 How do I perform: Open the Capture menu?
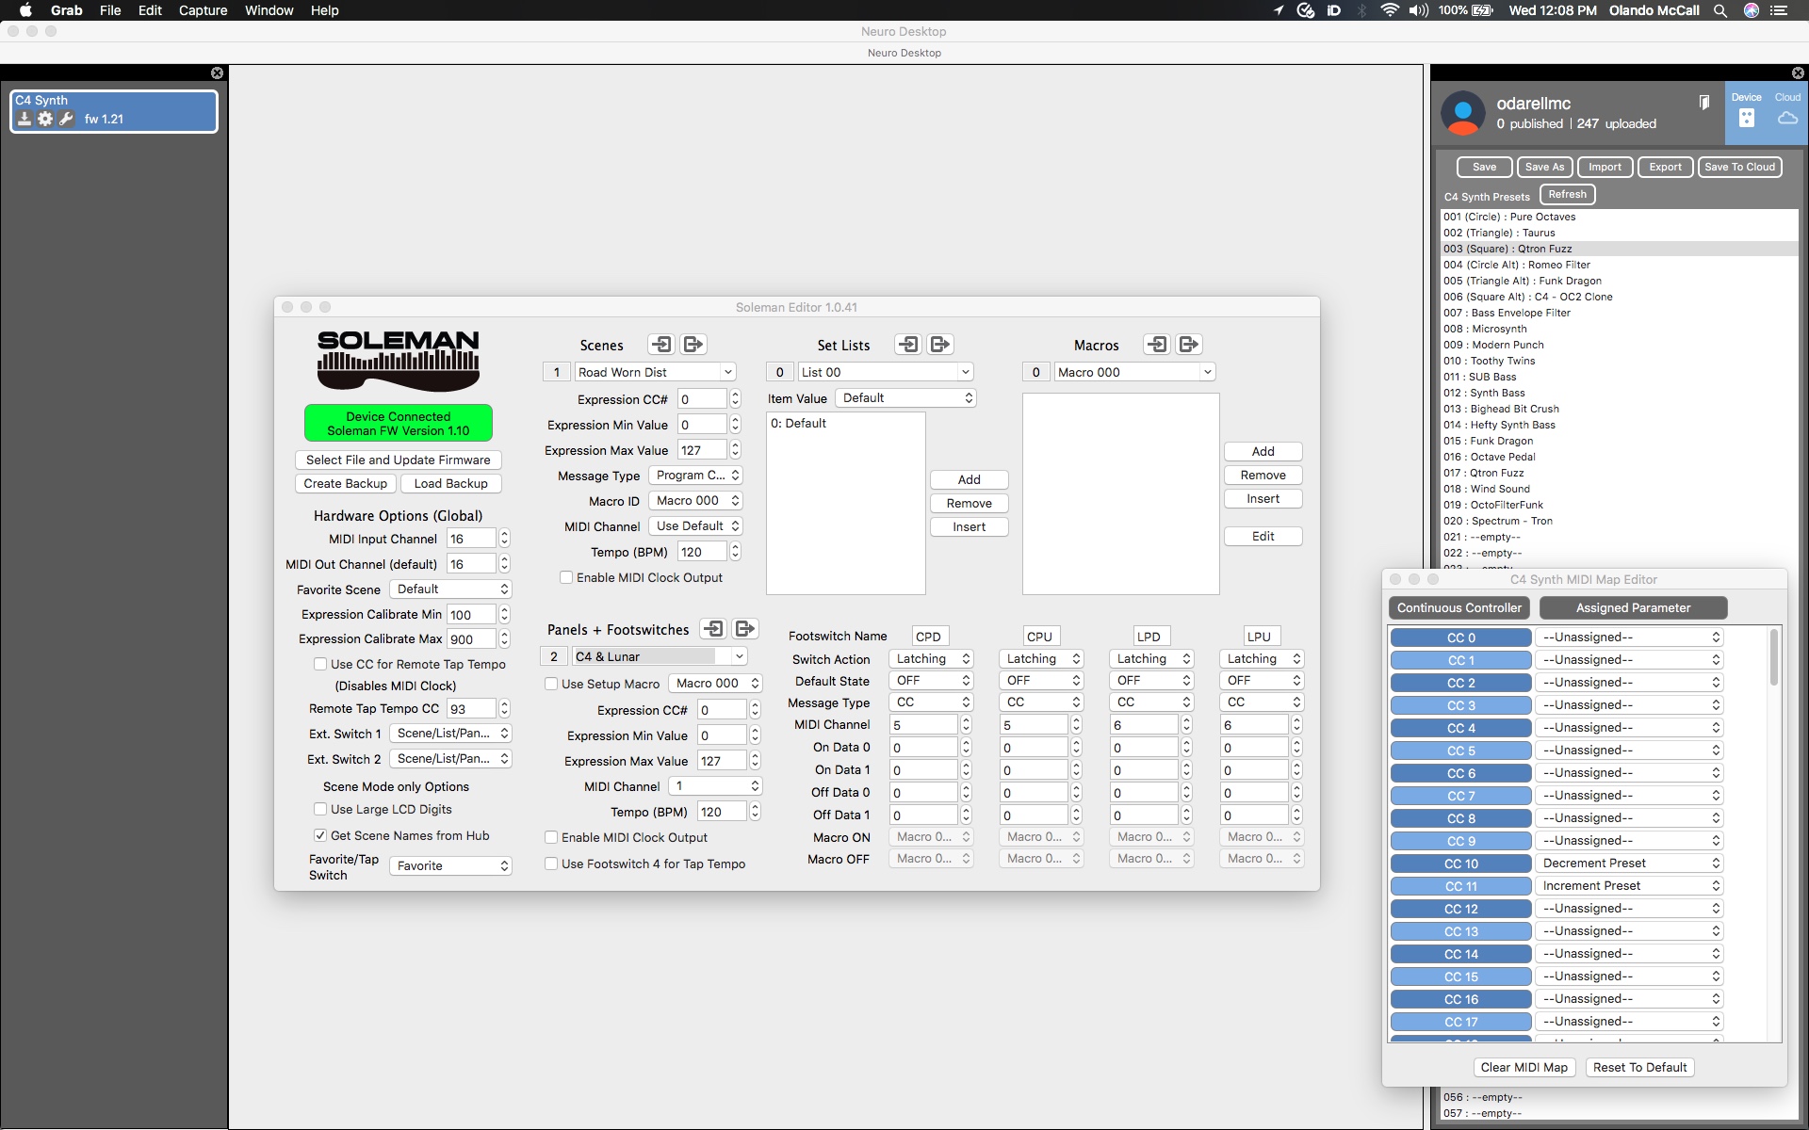tap(204, 10)
